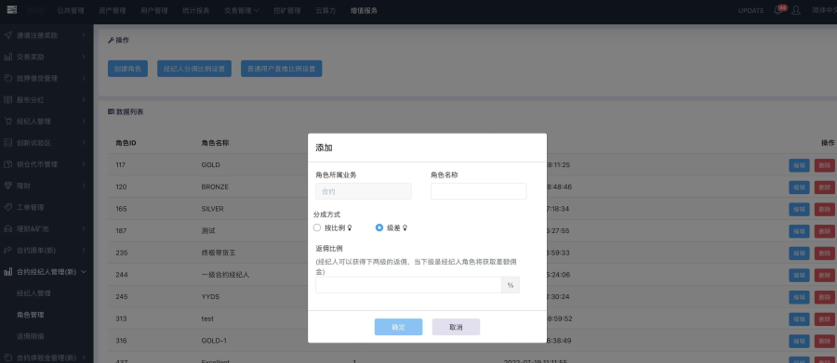Open 云算力 in top navigation

[x=325, y=10]
